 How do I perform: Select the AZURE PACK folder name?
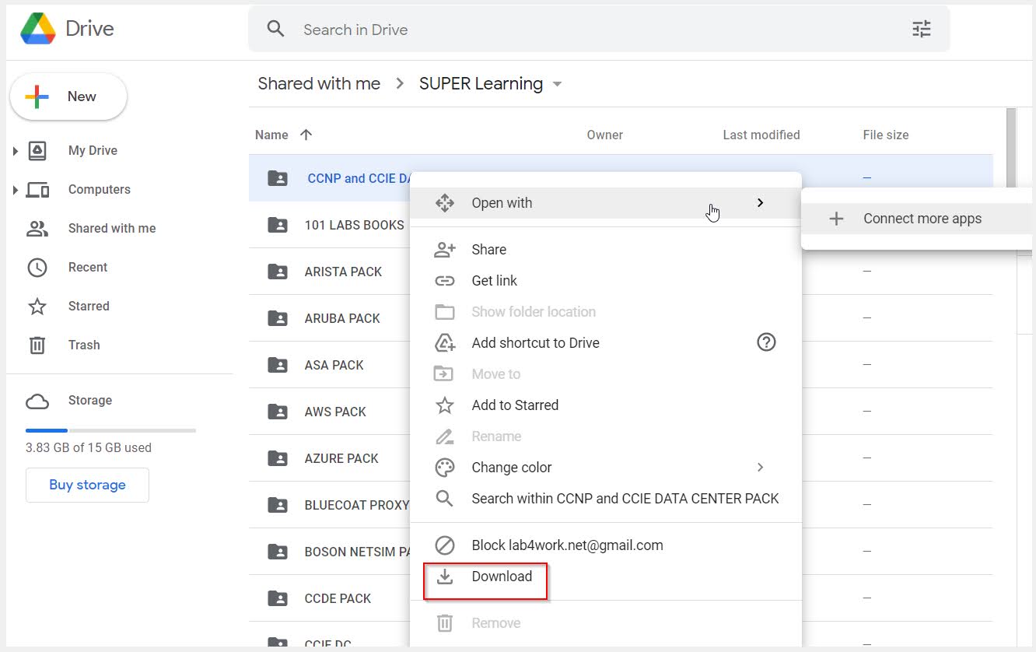pos(341,458)
